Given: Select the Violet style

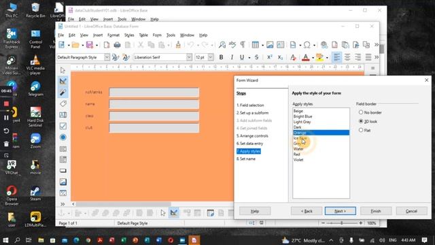Looking at the screenshot, I should pyautogui.click(x=298, y=160).
